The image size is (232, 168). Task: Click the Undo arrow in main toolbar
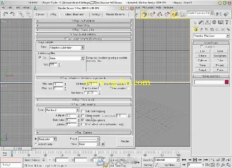click(5, 14)
